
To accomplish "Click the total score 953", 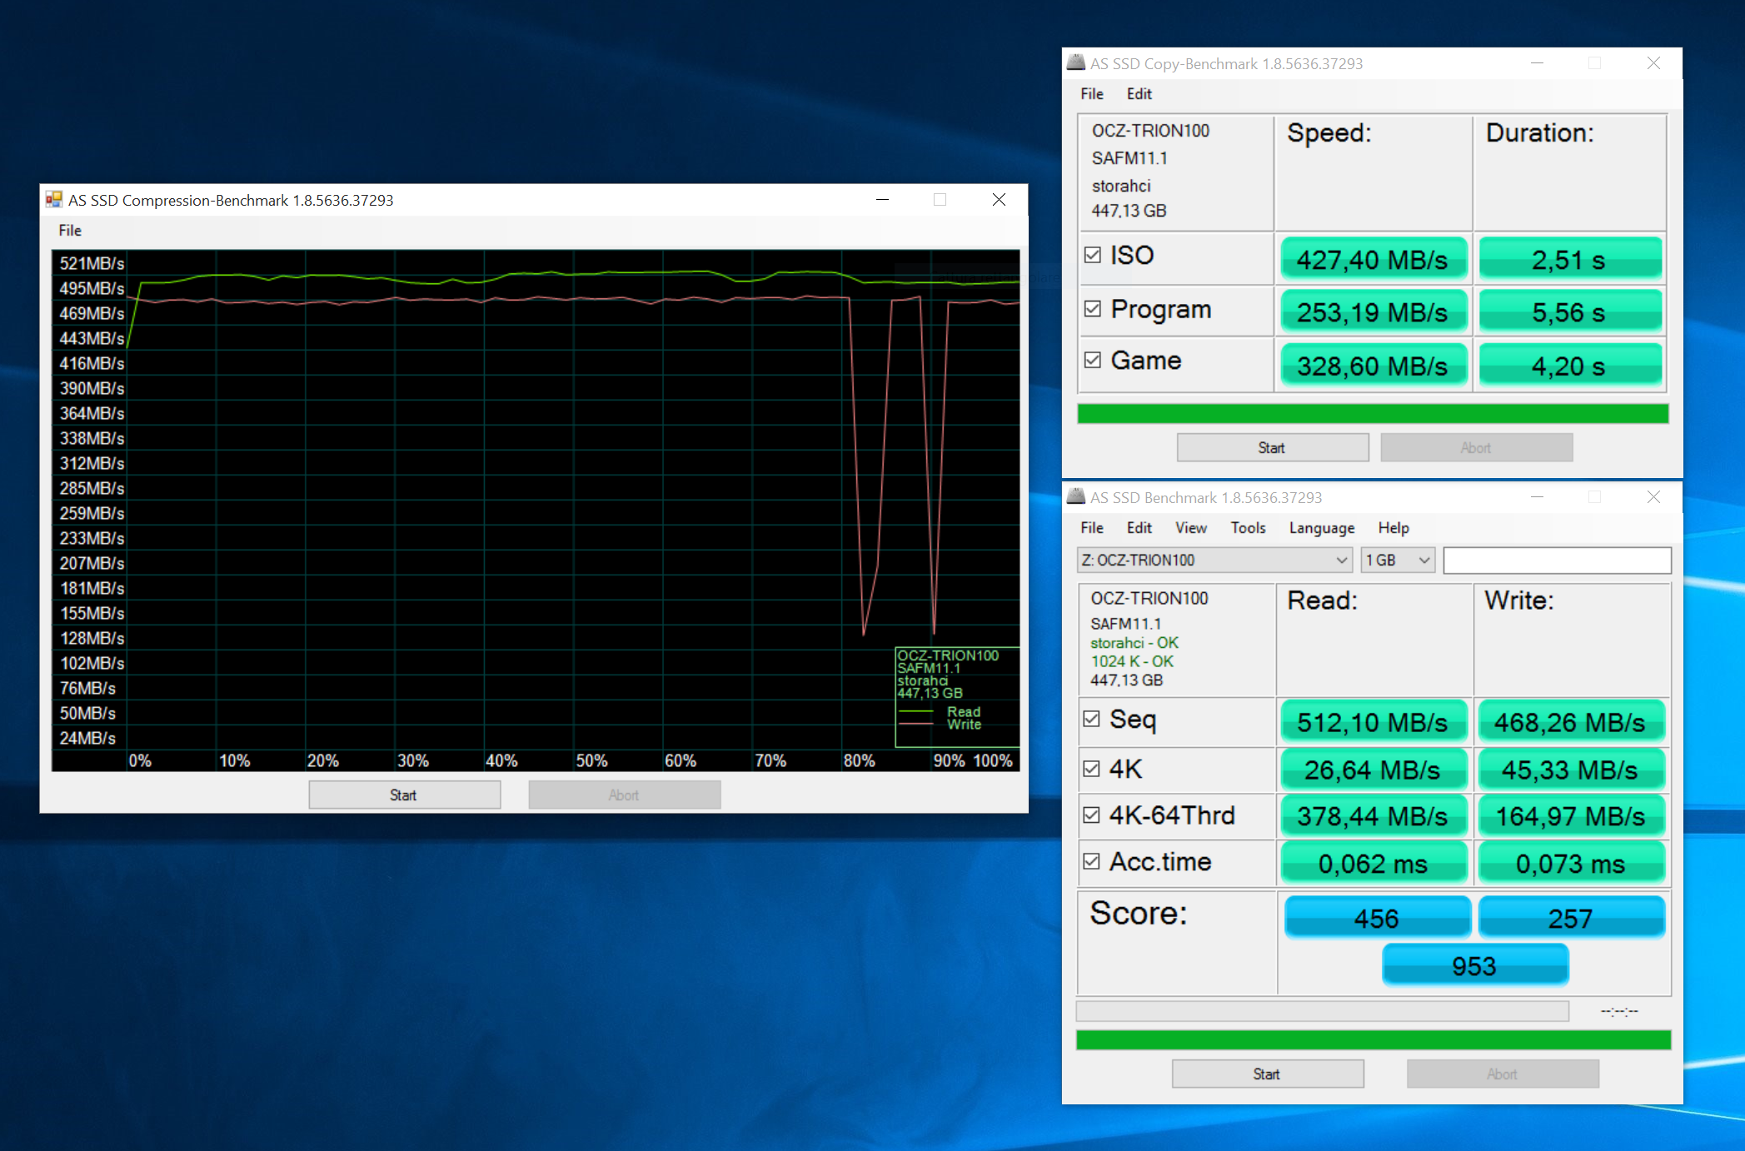I will coord(1475,965).
